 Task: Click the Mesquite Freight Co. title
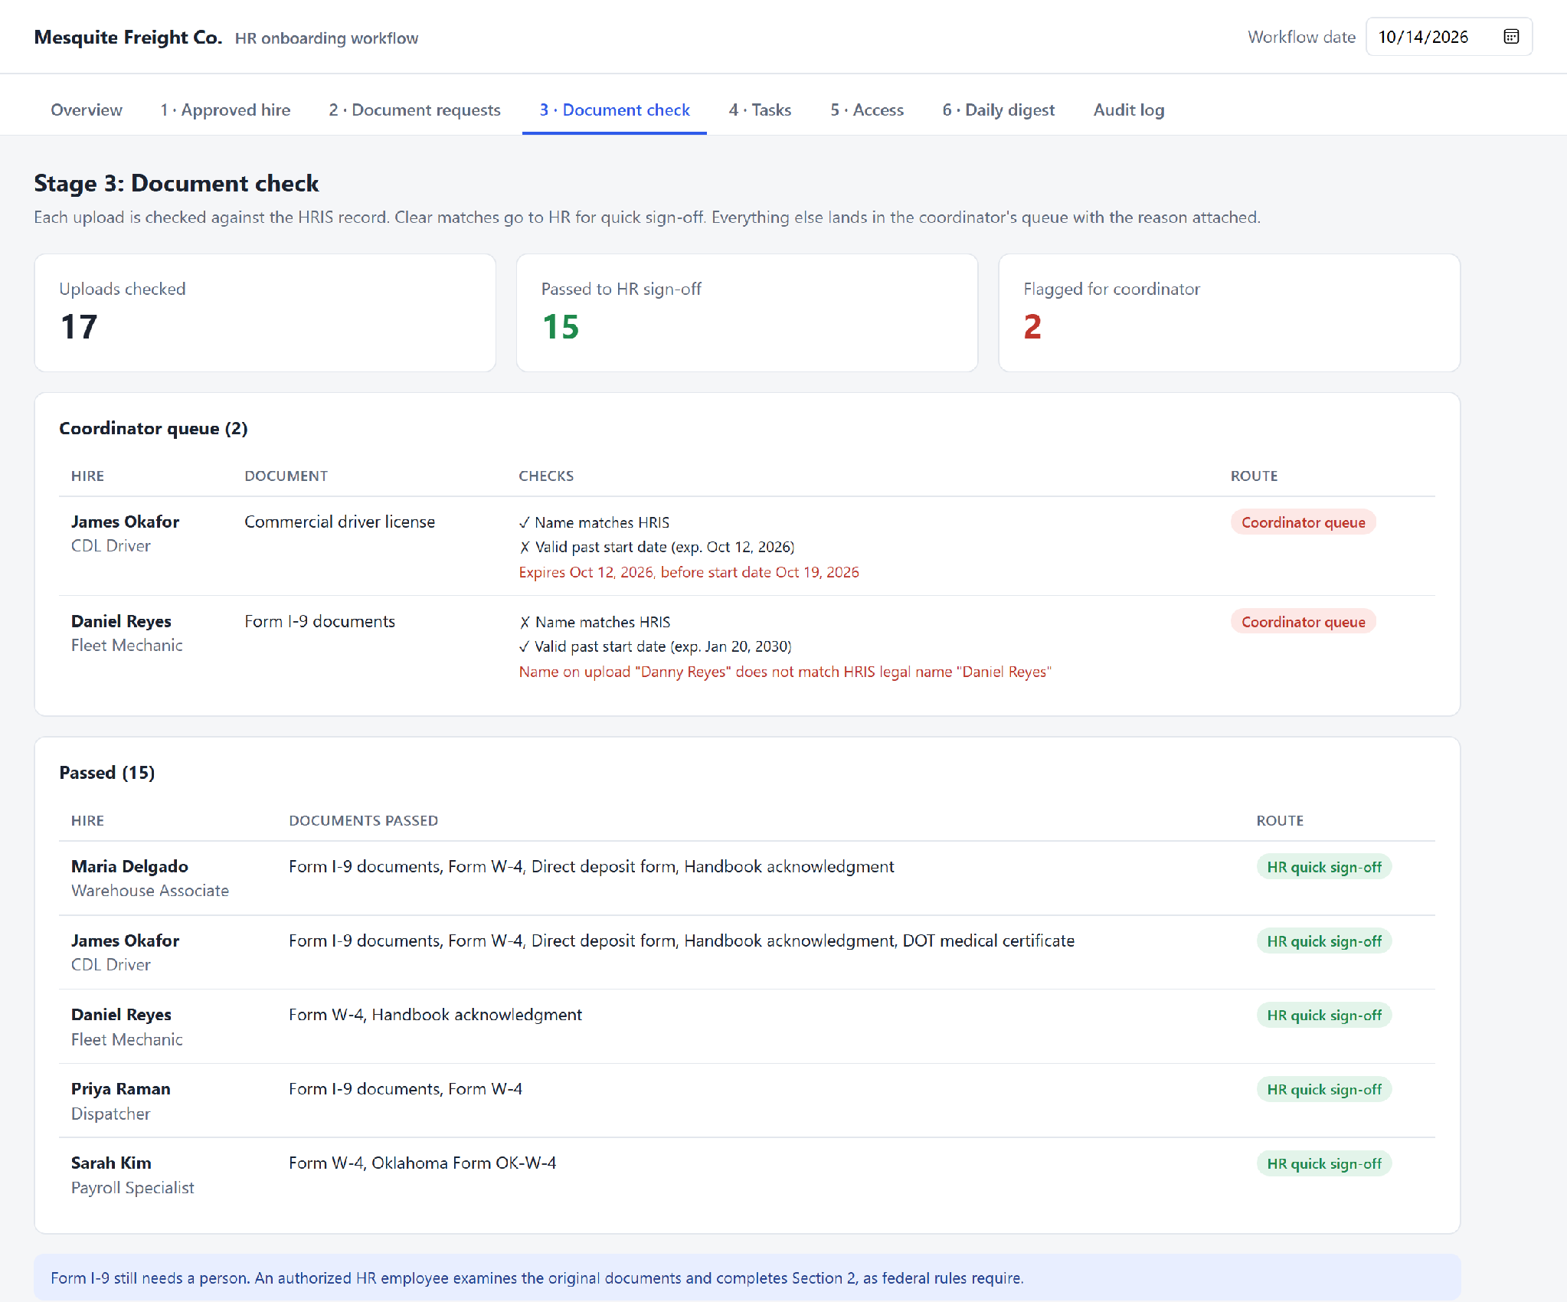coord(128,38)
